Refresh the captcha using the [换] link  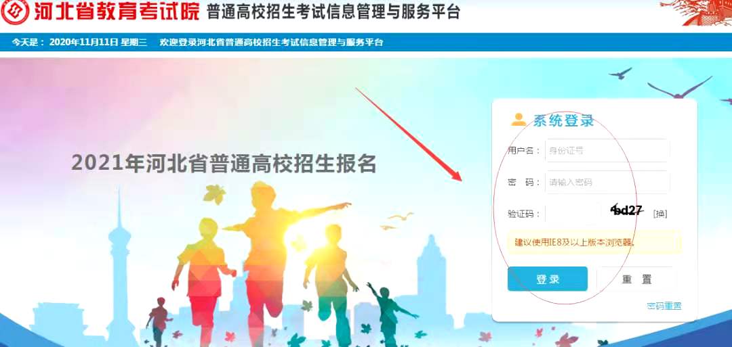pos(660,214)
